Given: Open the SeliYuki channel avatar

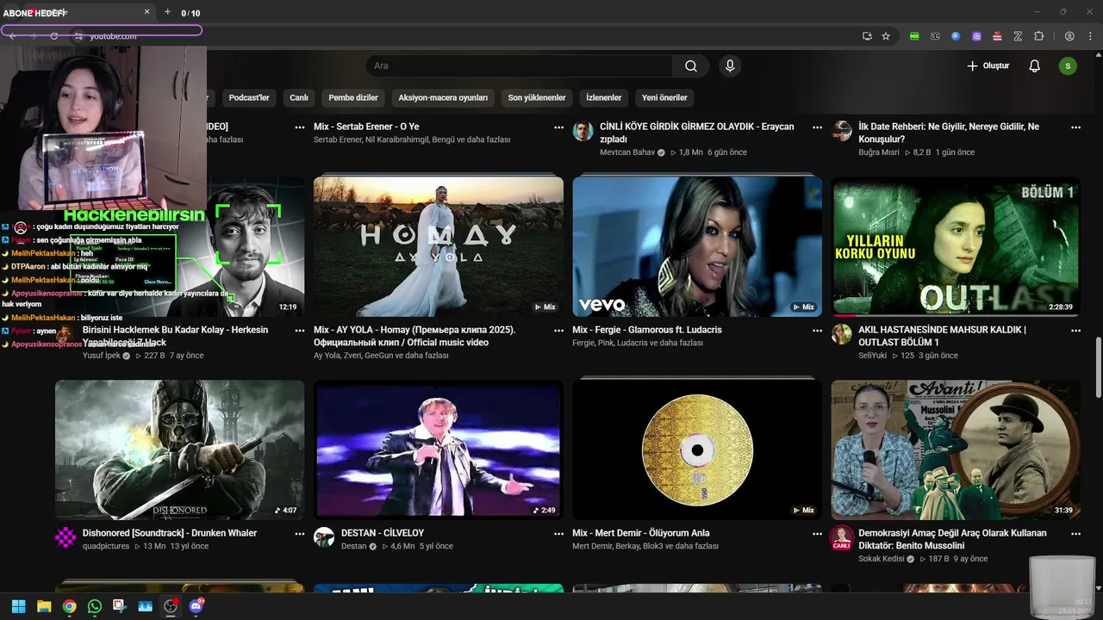Looking at the screenshot, I should click(x=841, y=334).
